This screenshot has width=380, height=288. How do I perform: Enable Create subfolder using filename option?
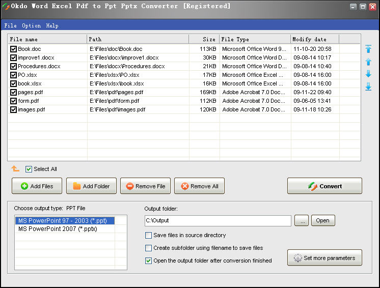coord(148,248)
